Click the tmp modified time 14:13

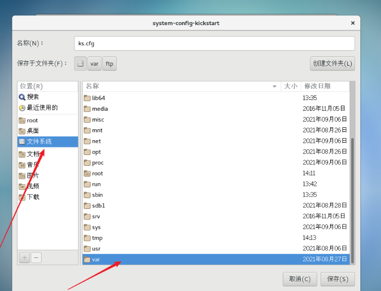tap(310, 238)
